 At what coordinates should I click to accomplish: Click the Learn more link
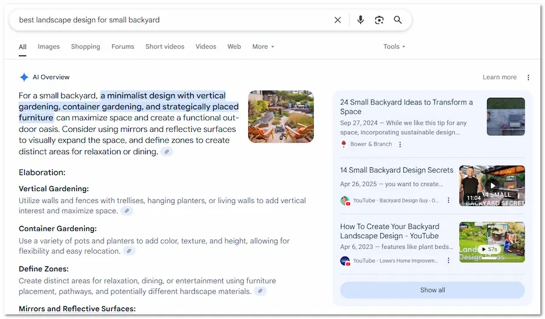[500, 77]
